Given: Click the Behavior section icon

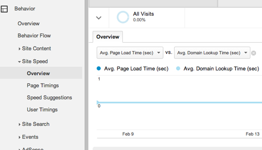Looking at the screenshot, I should pyautogui.click(x=4, y=9).
